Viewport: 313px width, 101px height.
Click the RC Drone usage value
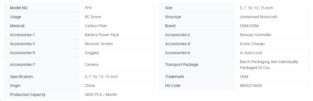[x=93, y=17]
